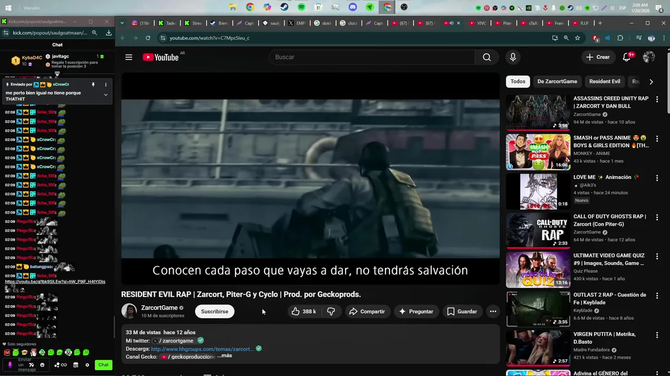Open the Chrome extensions puzzle icon
The height and width of the screenshot is (376, 670).
tap(620, 38)
